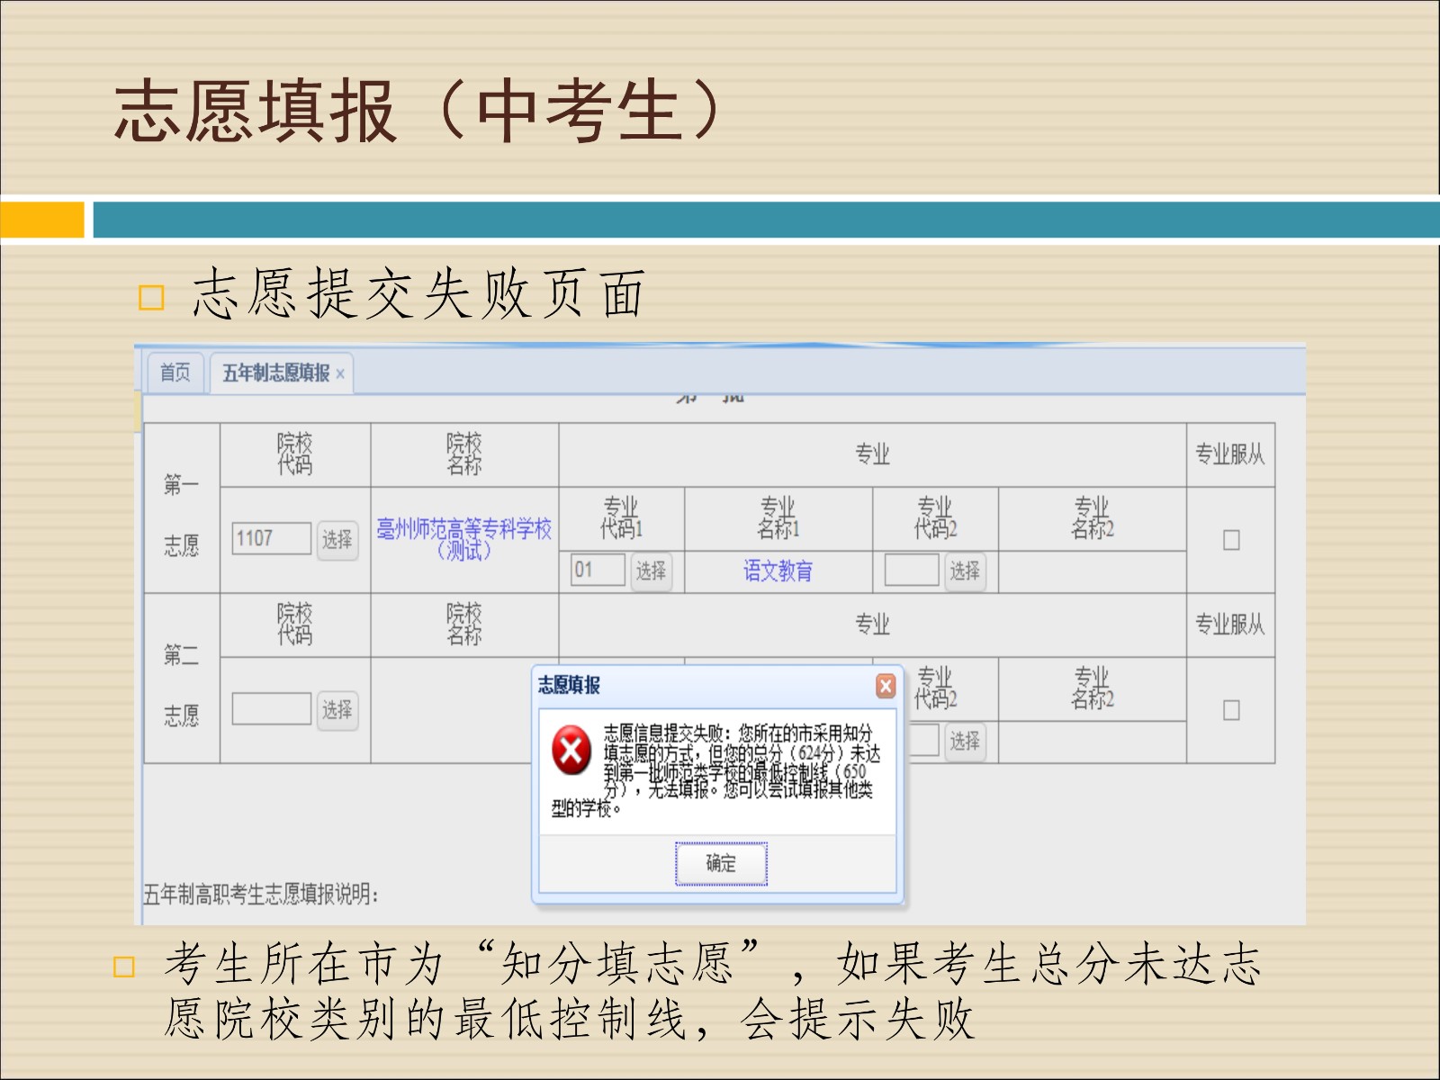1440x1080 pixels.
Task: Click the red error icon in the dialog
Action: tap(571, 751)
